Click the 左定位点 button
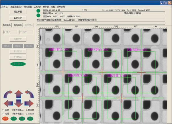This screenshot has height=124, width=172. tap(7, 25)
